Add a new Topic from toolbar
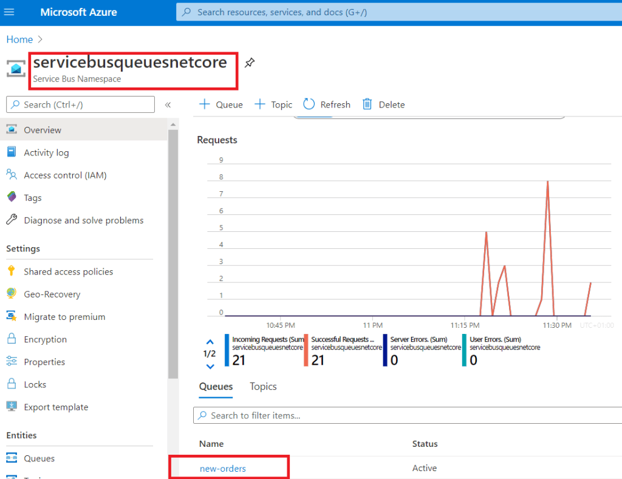 (273, 104)
